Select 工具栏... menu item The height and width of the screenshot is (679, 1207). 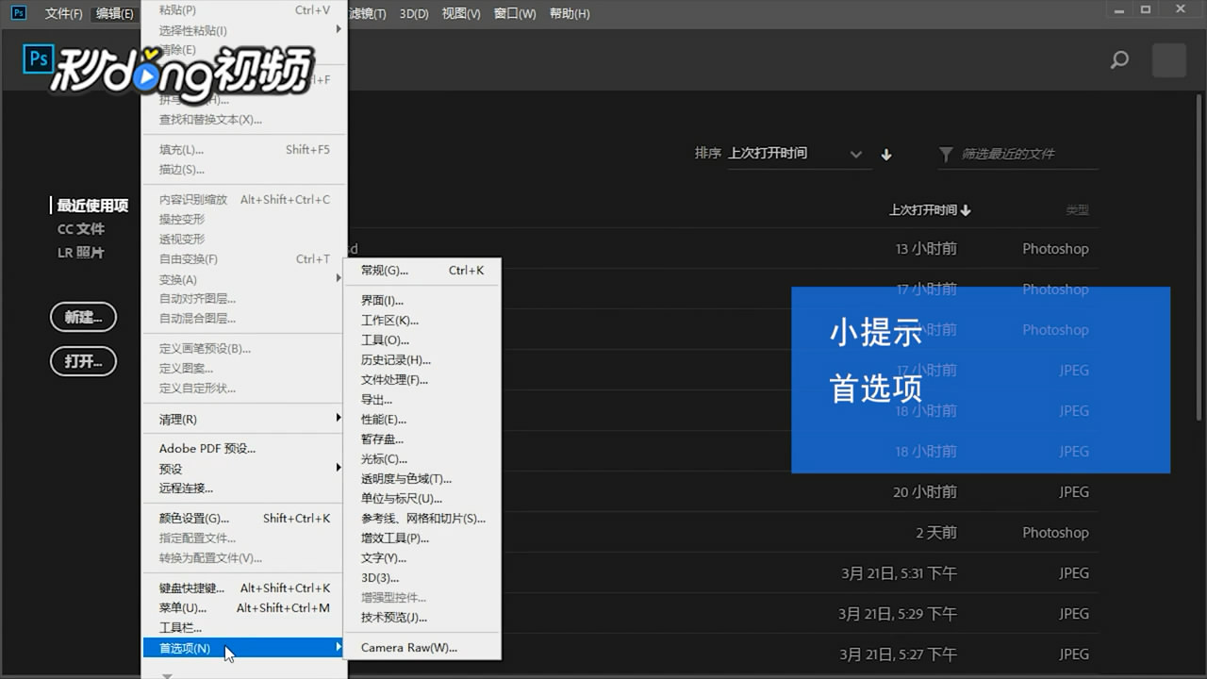click(x=244, y=628)
